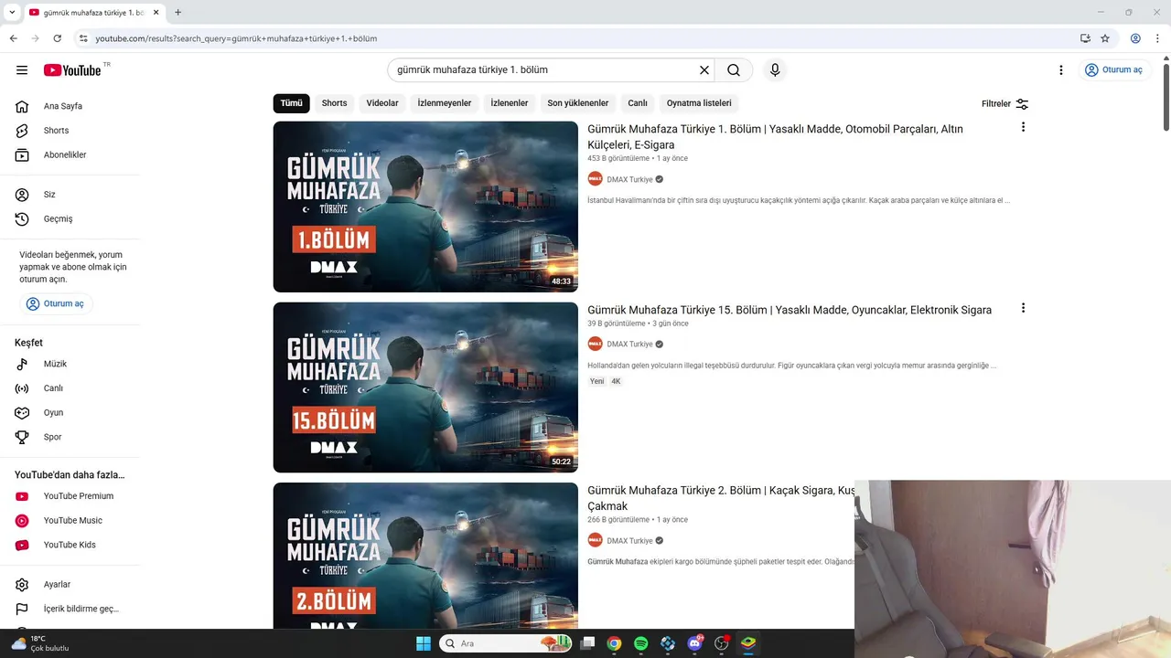Viewport: 1171px width, 658px height.
Task: Open the Filtreler filter options
Action: click(1004, 104)
